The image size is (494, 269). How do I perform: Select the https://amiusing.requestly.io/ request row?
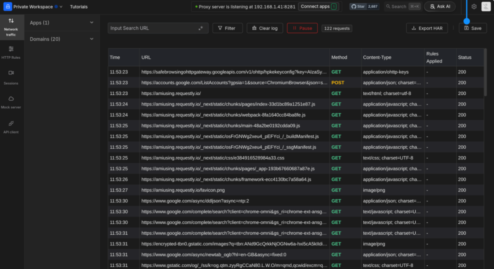(x=296, y=93)
